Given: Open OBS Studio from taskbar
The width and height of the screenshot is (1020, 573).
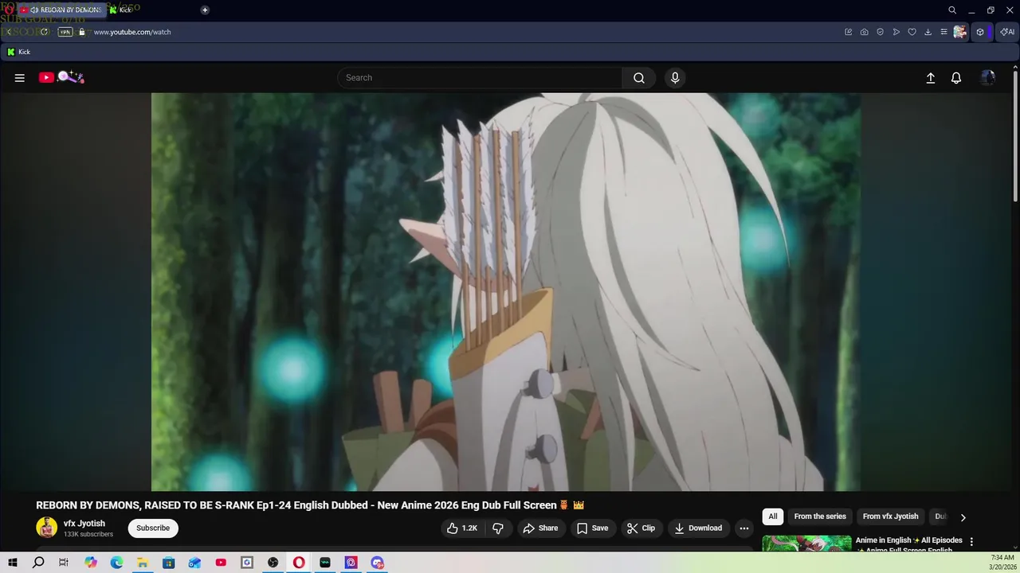Looking at the screenshot, I should 273,563.
